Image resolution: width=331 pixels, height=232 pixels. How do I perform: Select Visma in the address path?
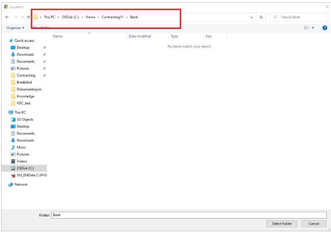[x=90, y=17]
